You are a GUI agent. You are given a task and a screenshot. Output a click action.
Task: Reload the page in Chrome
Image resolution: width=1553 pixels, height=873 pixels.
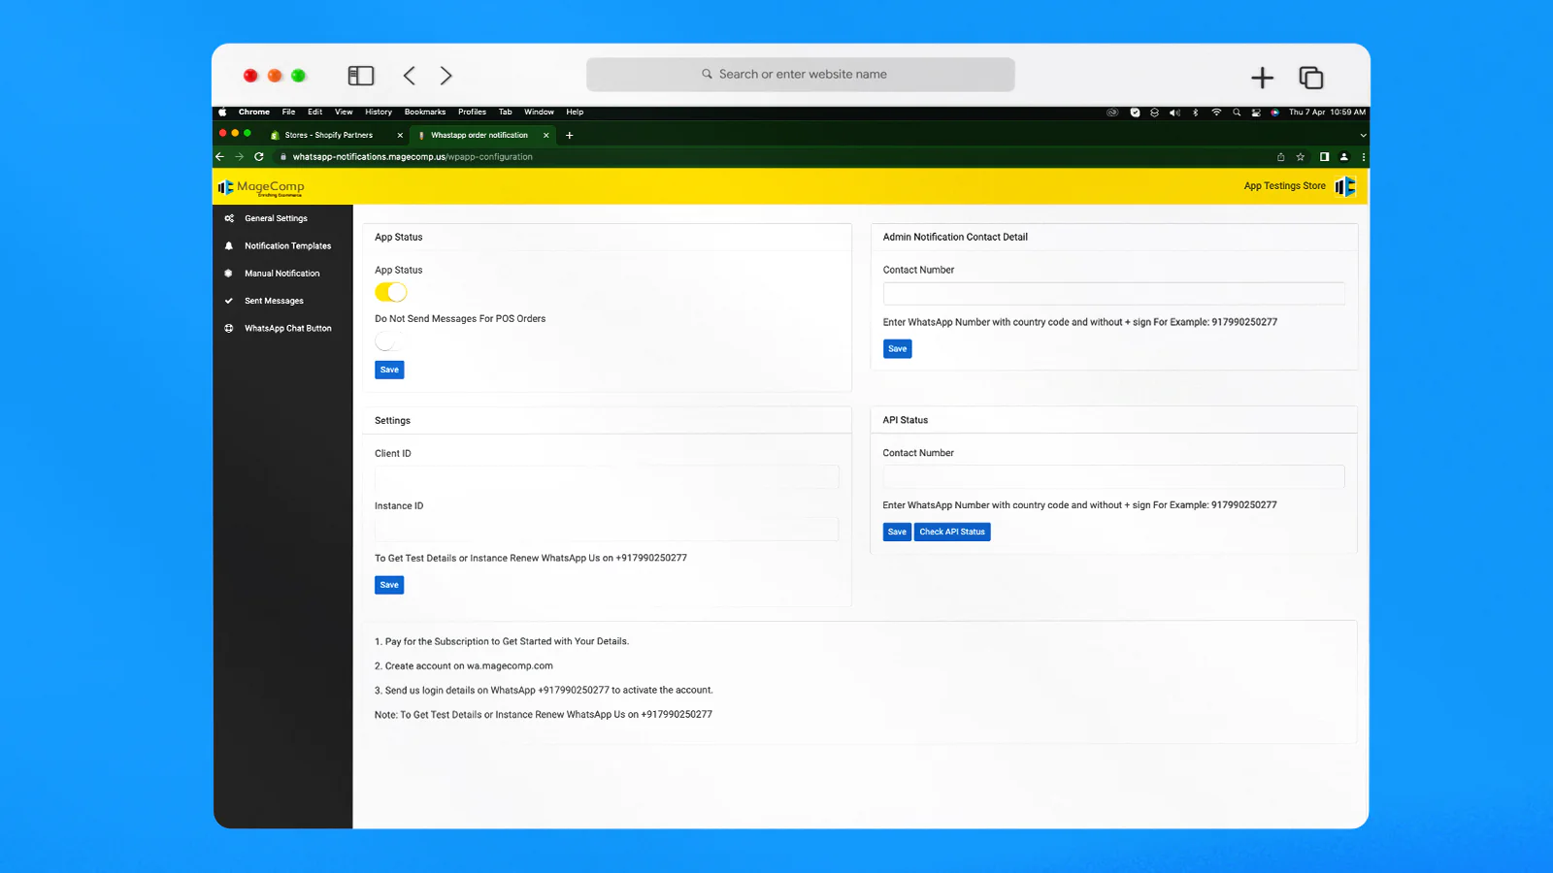(x=259, y=156)
